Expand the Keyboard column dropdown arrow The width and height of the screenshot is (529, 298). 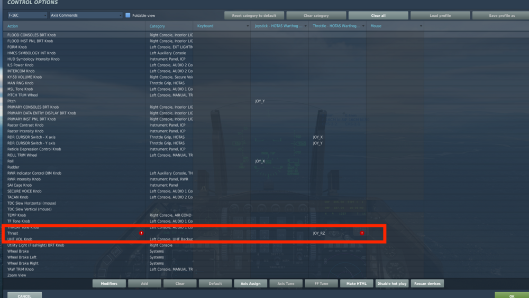(247, 26)
